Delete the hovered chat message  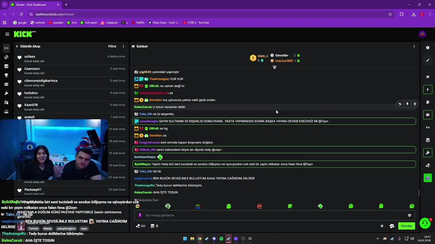click(415, 104)
